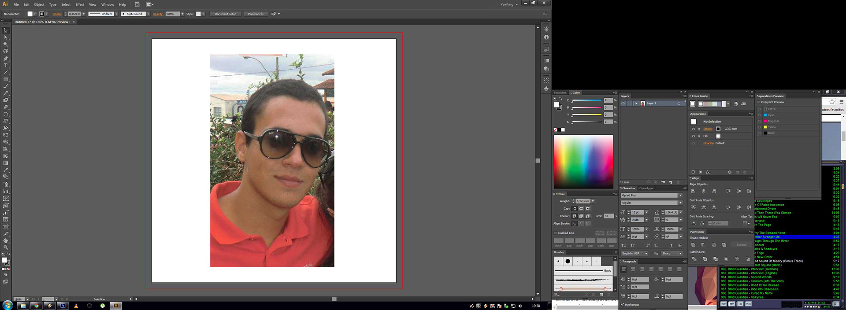Click the Windows Start button
846x310 pixels.
pyautogui.click(x=7, y=306)
